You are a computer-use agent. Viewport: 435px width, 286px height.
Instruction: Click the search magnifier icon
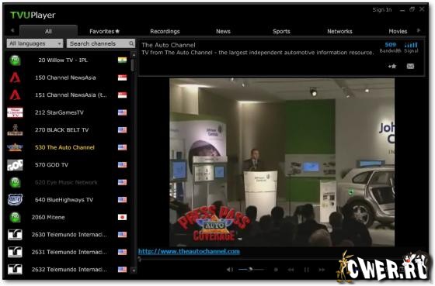click(x=131, y=43)
